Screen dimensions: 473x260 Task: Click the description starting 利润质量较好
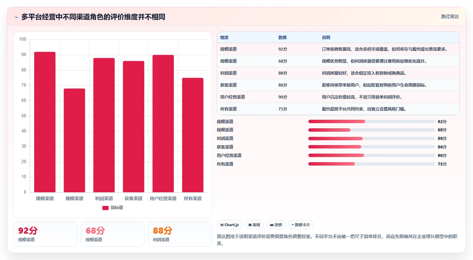364,73
